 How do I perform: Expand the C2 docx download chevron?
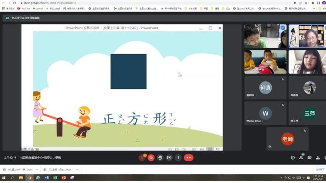77,170
